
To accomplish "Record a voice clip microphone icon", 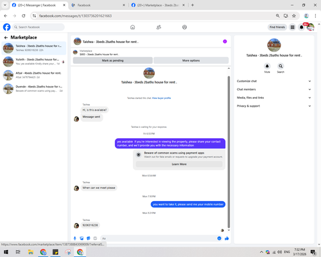I will pyautogui.click(x=74, y=238).
